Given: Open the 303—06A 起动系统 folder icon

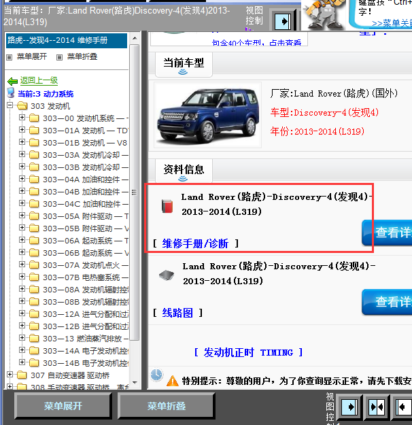Looking at the screenshot, I should click(34, 241).
